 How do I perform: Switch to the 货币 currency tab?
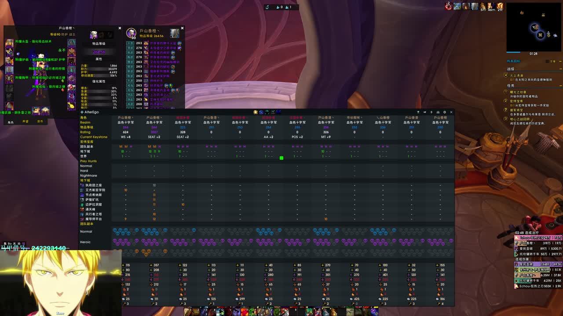[40, 122]
